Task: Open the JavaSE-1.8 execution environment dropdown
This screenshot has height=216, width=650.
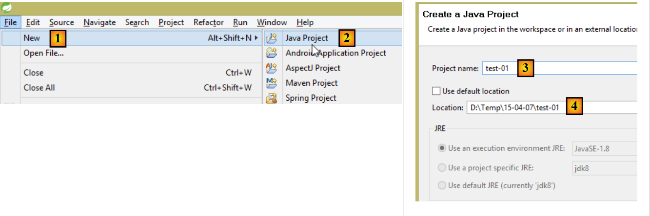Action: [604, 148]
